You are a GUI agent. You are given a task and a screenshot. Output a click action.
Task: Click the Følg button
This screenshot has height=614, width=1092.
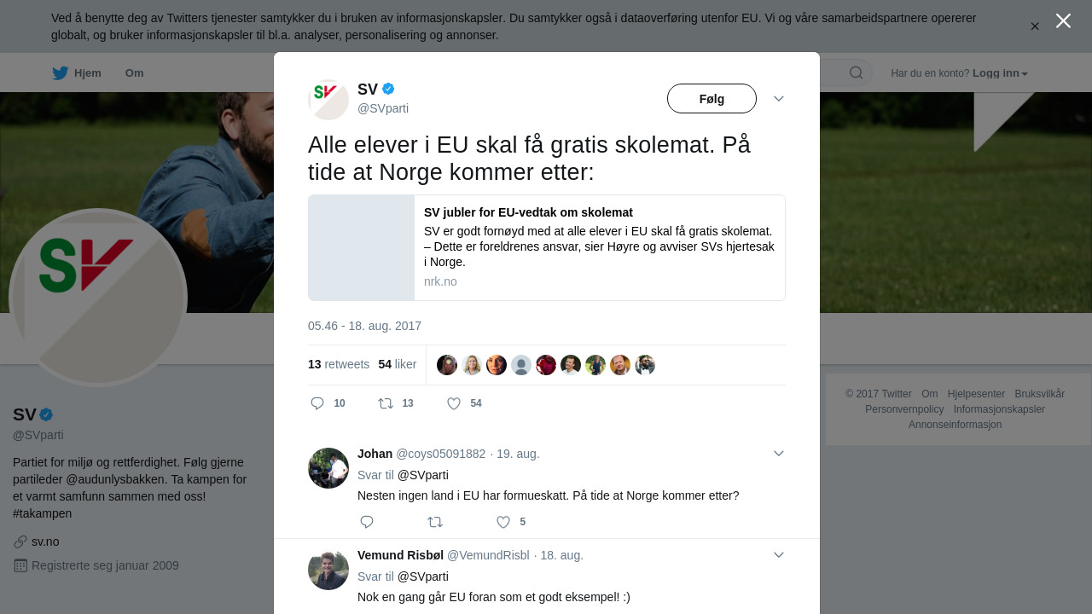click(x=712, y=99)
